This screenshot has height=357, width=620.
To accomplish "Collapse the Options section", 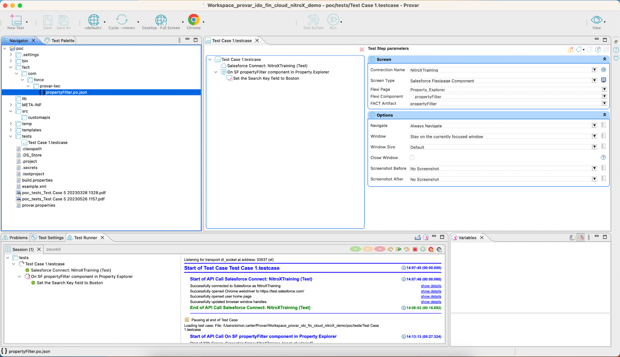I will coord(604,115).
